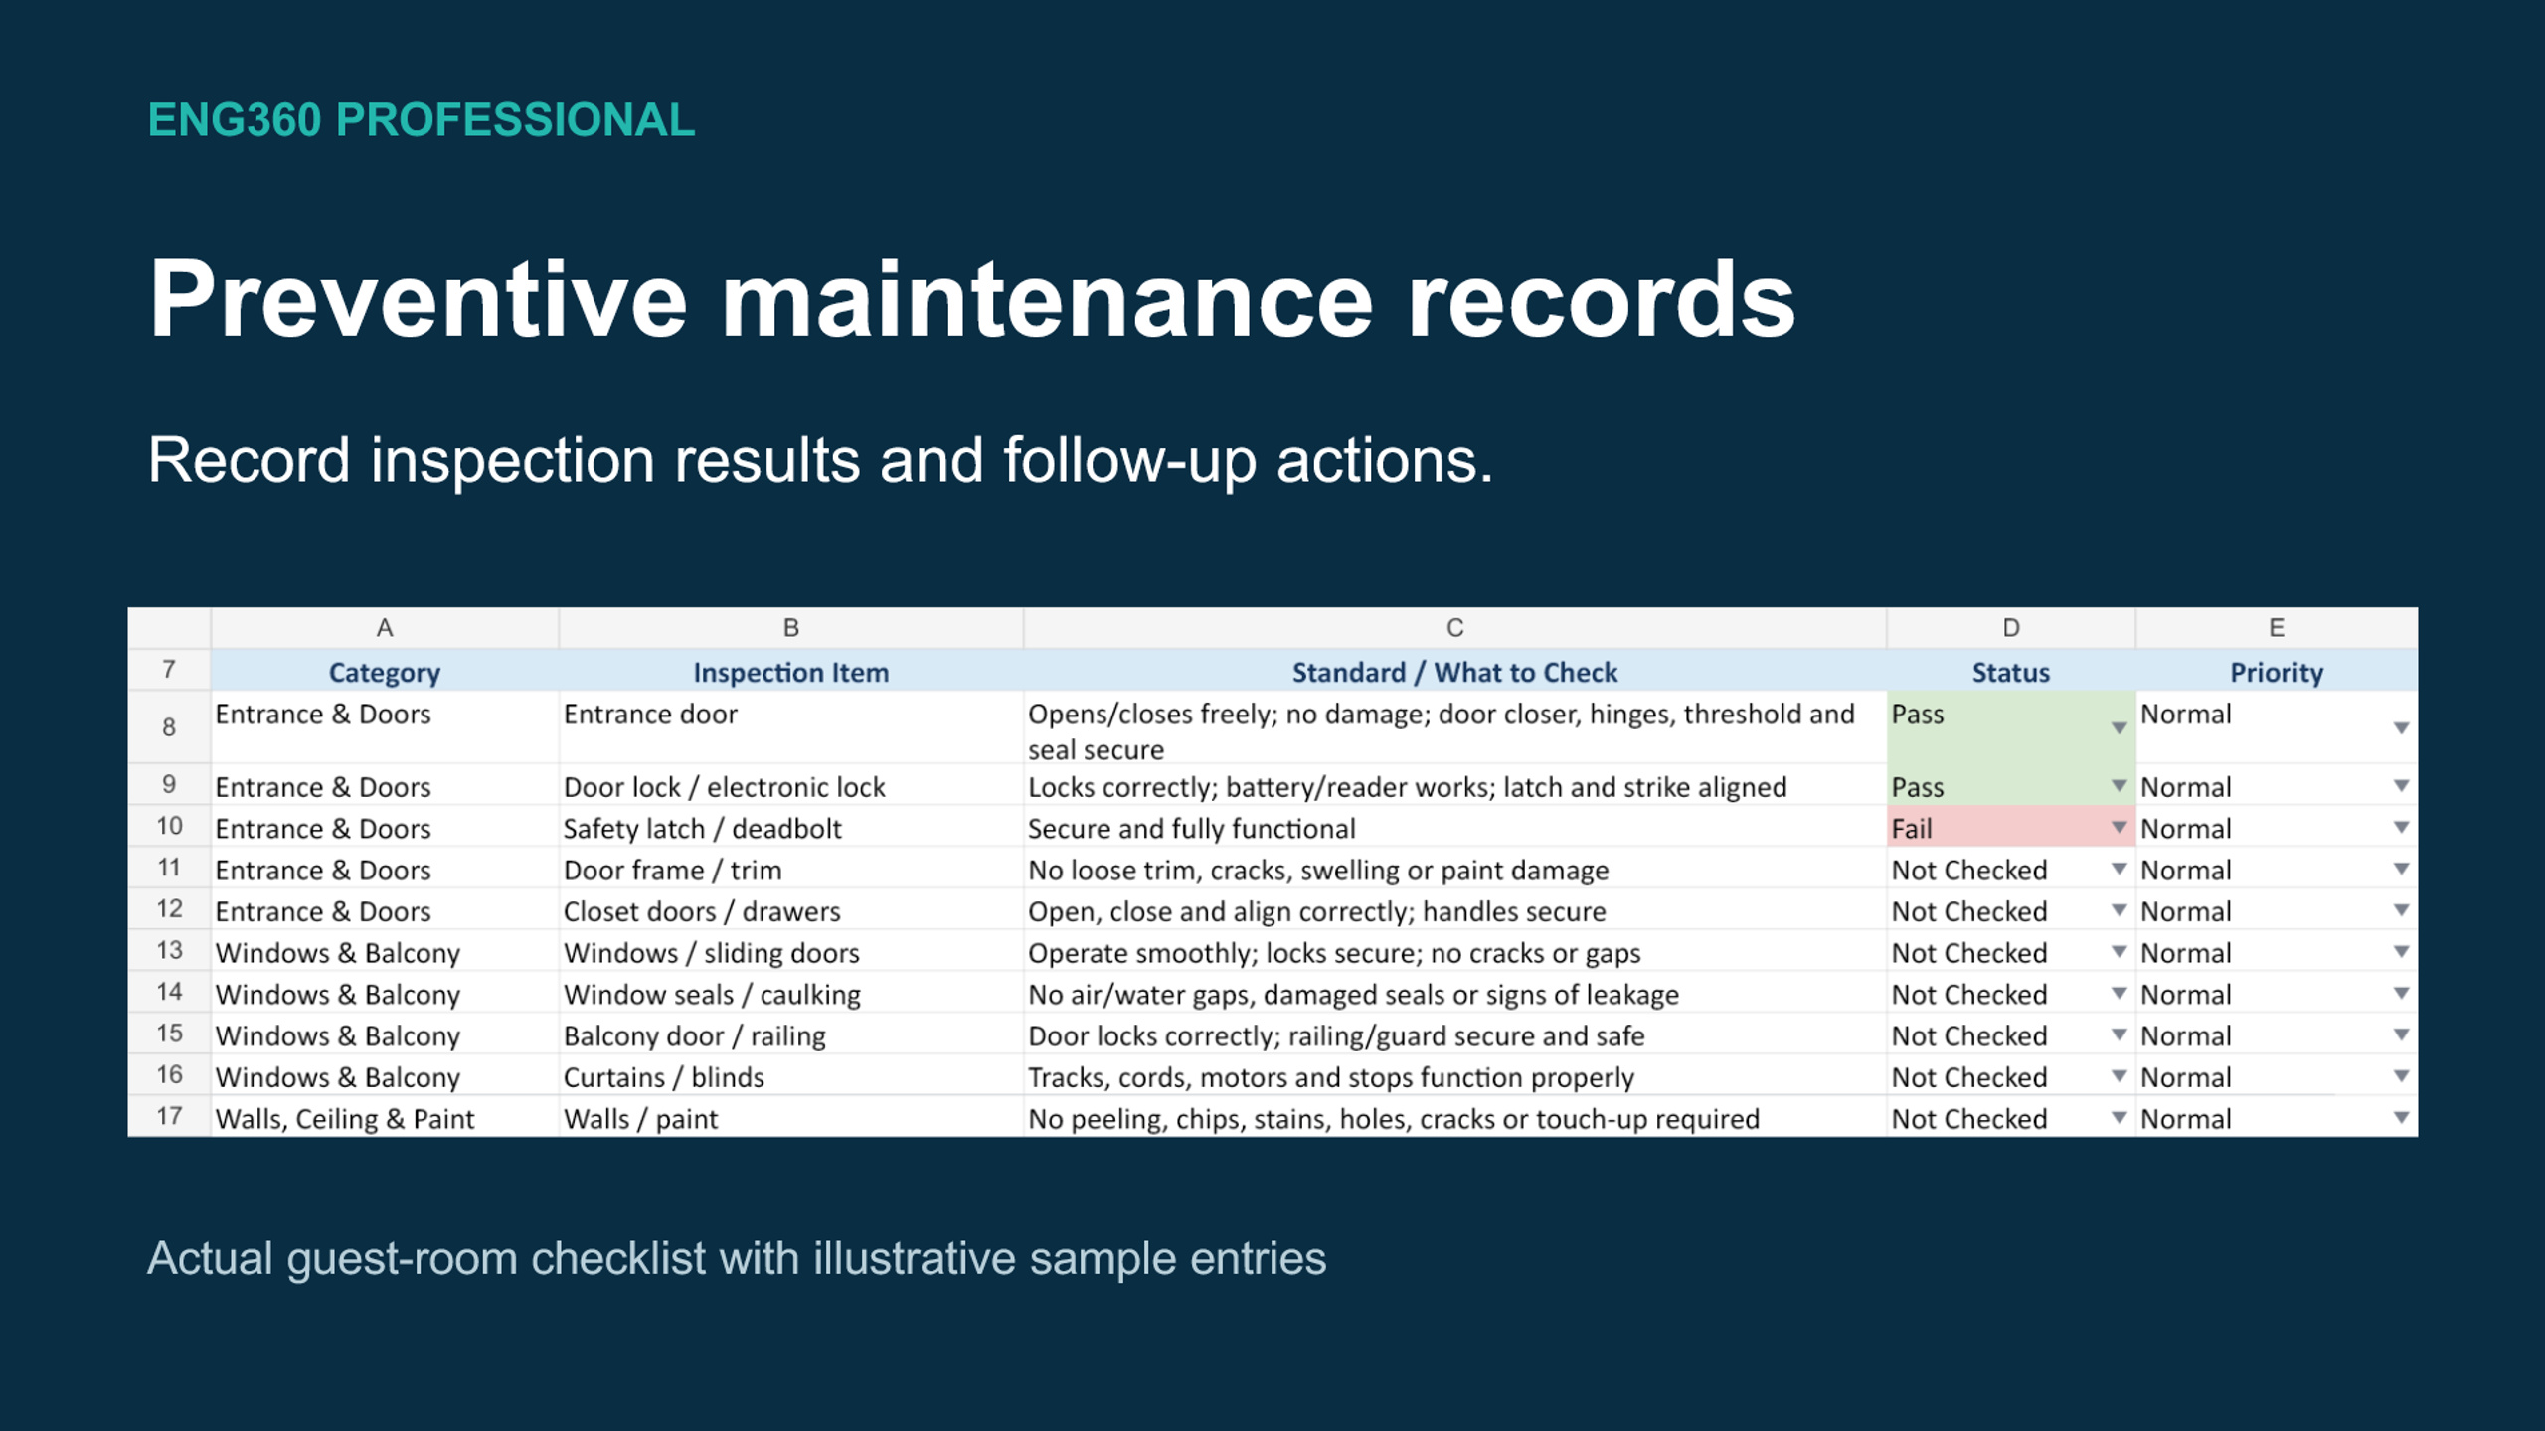Select the Door lock / electronic lock cell
2545x1431 pixels.
point(791,785)
